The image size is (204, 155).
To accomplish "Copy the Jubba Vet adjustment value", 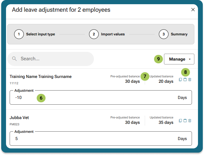I will [x=180, y=121].
